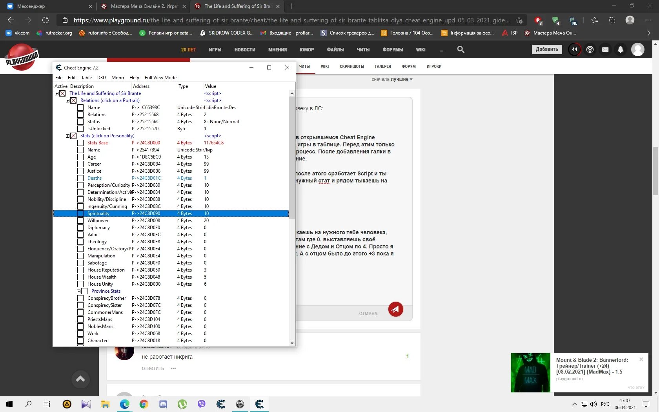Click the browser page vertical scrollbar

[x=655, y=171]
